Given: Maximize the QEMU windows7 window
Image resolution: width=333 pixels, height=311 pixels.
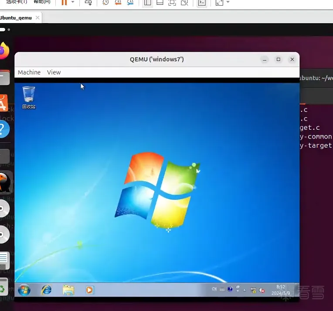Looking at the screenshot, I should pos(279,59).
